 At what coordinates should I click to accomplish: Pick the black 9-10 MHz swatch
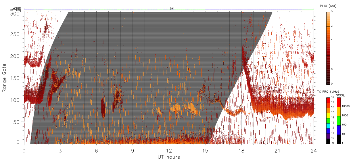pyautogui.click(x=328, y=141)
